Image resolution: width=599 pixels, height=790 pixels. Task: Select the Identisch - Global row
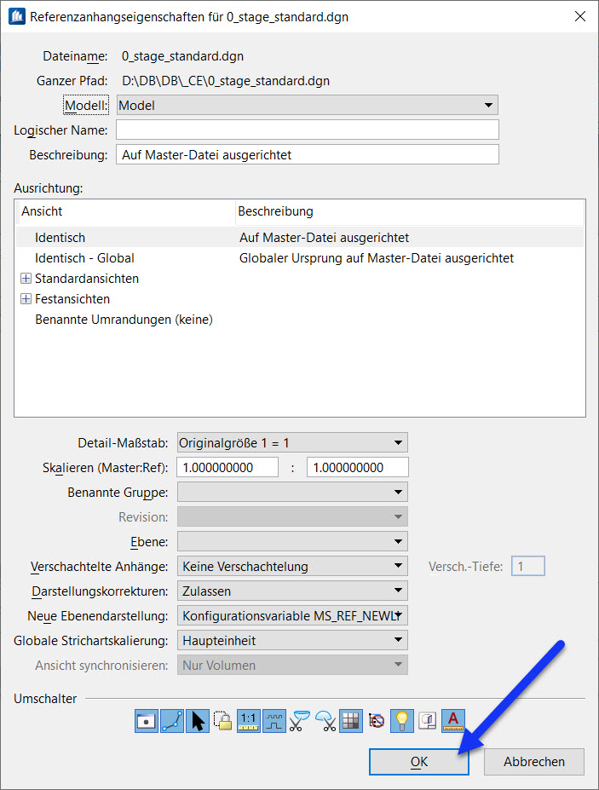click(300, 258)
